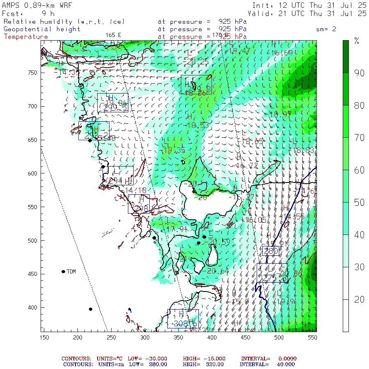The width and height of the screenshot is (369, 369).
Task: Click the pale band between 30 and 40
Action: click(x=346, y=251)
